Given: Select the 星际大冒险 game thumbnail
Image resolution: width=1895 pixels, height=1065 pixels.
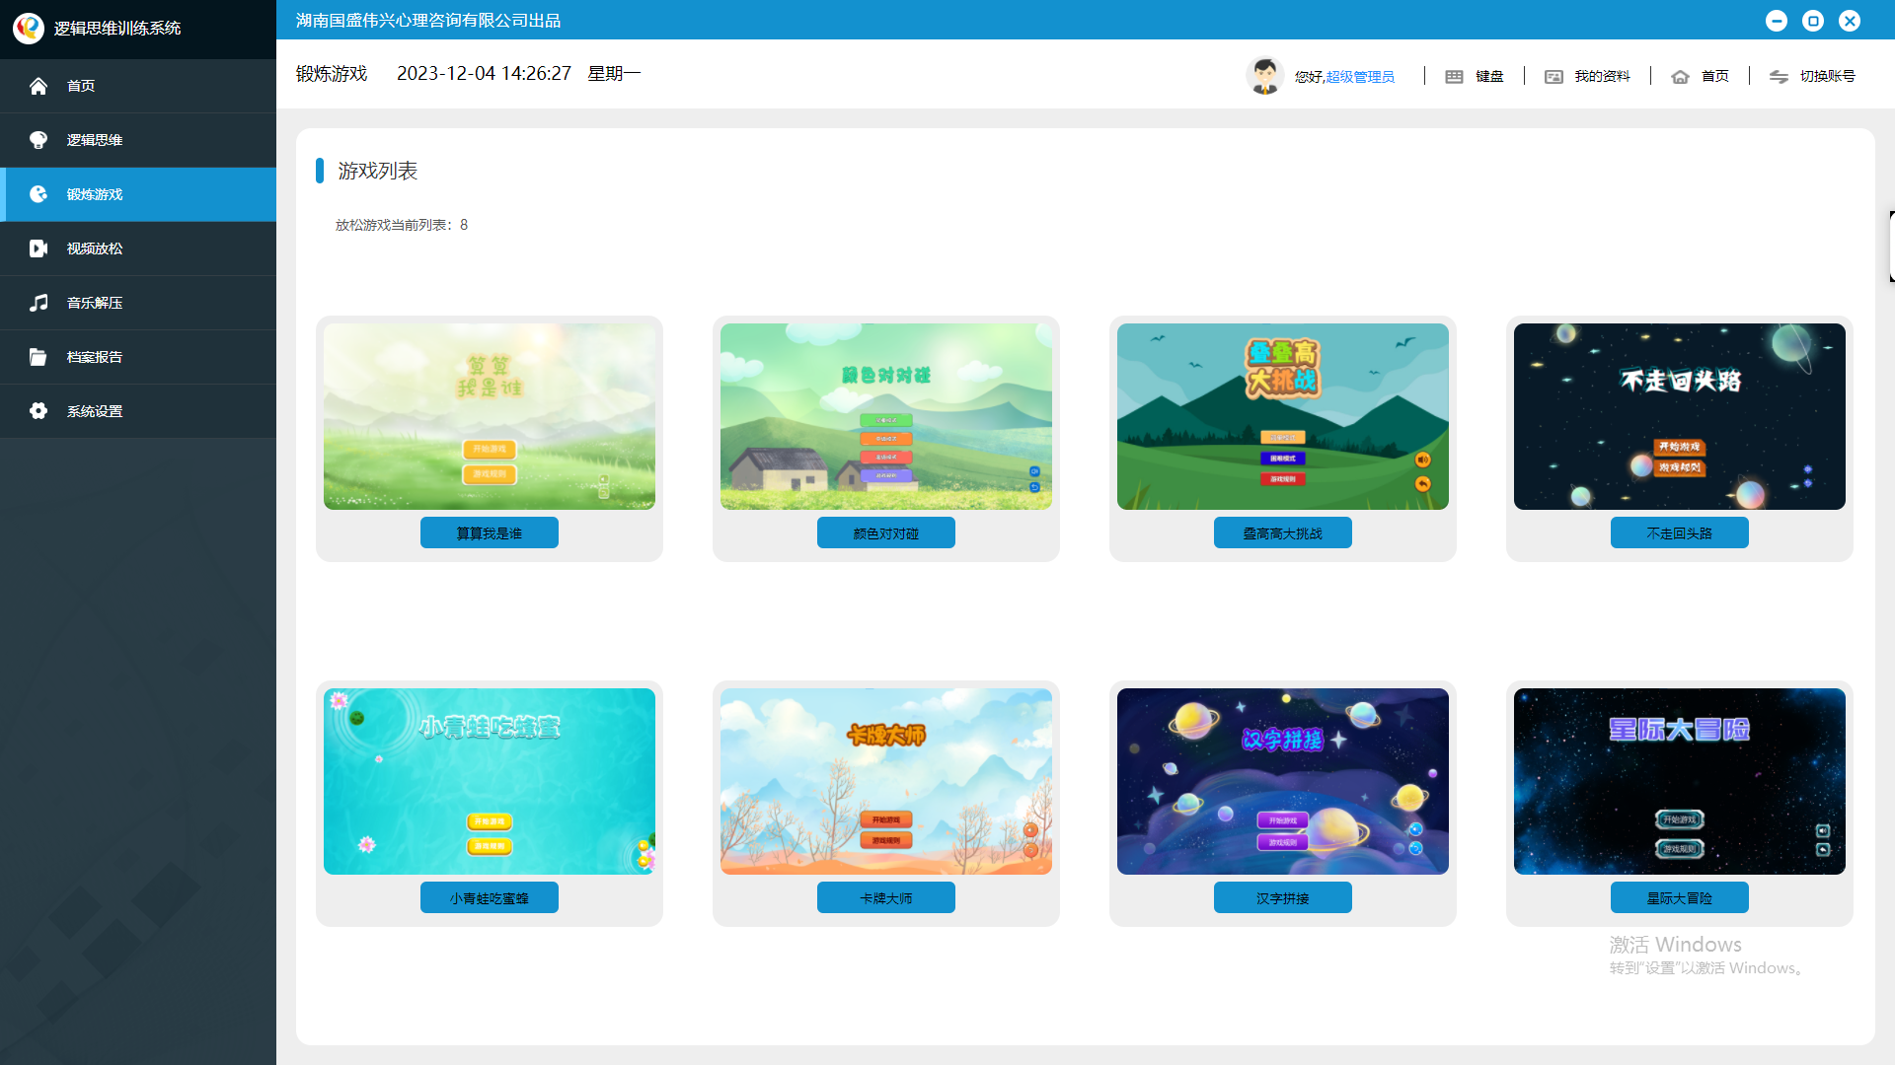Looking at the screenshot, I should coord(1679,781).
